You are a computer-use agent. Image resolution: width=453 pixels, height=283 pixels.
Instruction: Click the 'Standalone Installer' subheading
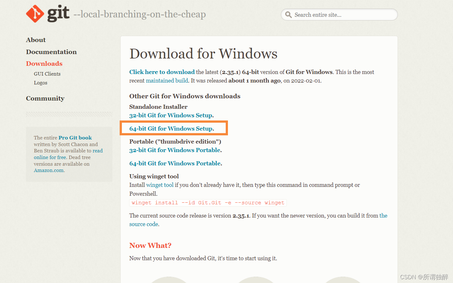tap(158, 107)
